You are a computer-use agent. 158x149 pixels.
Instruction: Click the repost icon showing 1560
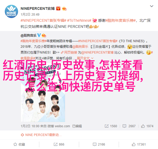111,126
